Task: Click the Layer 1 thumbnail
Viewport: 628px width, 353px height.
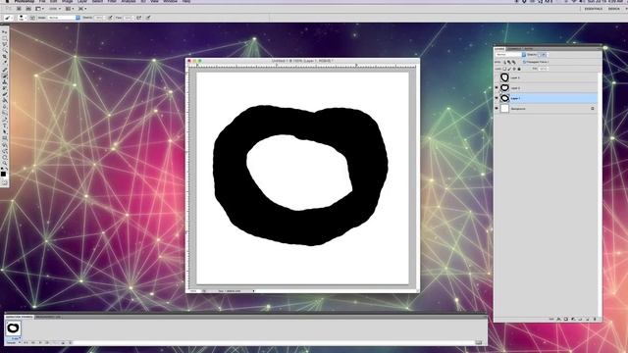Action: [504, 98]
